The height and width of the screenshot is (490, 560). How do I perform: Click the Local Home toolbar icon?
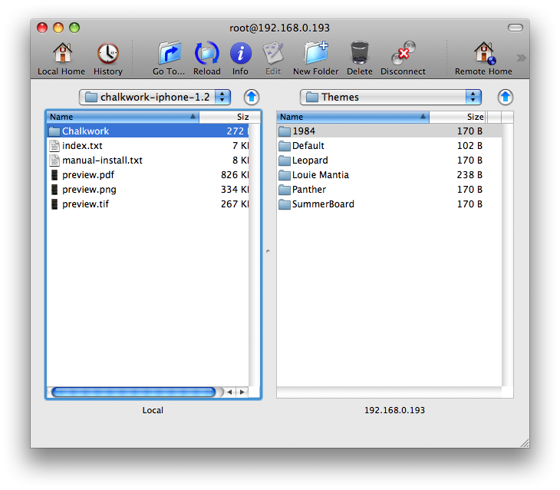(61, 54)
